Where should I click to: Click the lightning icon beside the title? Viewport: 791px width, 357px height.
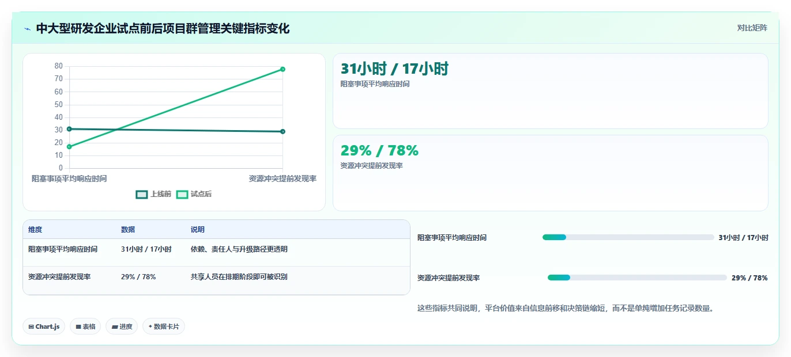click(x=28, y=29)
